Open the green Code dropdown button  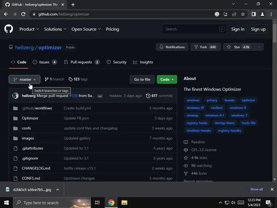pos(167,79)
